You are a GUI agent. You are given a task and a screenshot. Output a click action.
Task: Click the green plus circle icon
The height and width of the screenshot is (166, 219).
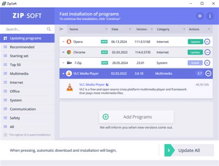coord(106,117)
